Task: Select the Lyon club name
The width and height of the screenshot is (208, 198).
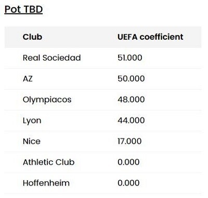Action: pos(32,121)
